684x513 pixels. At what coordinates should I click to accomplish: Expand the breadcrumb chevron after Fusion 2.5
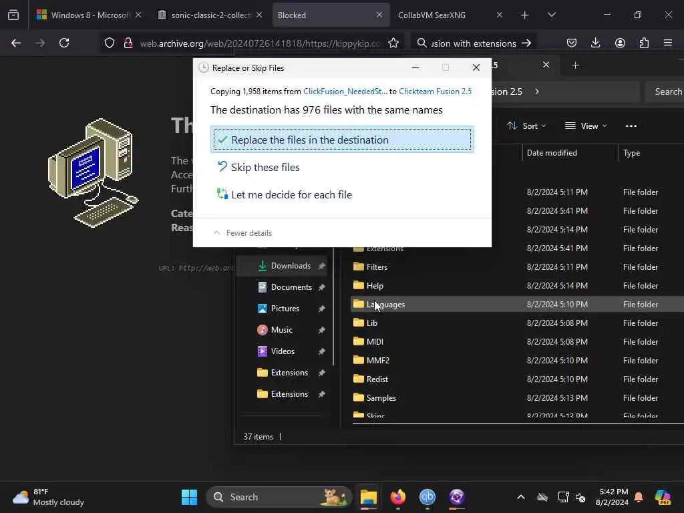pyautogui.click(x=537, y=92)
